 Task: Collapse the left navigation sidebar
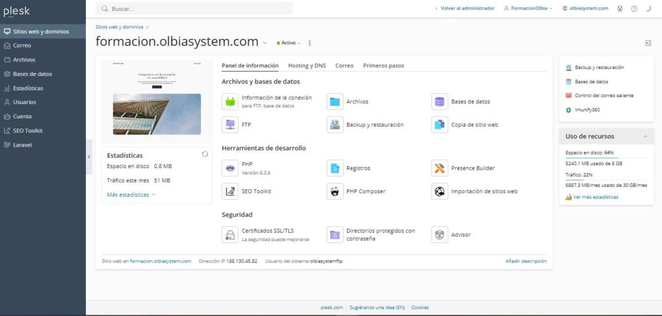coord(89,156)
